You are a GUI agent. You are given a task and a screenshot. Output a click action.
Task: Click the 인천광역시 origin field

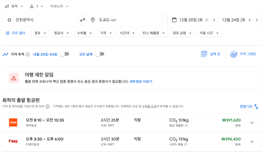tap(42, 20)
